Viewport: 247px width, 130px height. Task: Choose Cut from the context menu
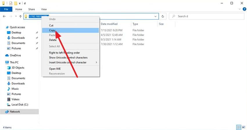click(71, 25)
